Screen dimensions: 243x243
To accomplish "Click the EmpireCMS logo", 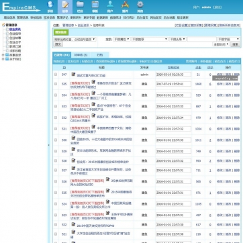I will pyautogui.click(x=21, y=7).
